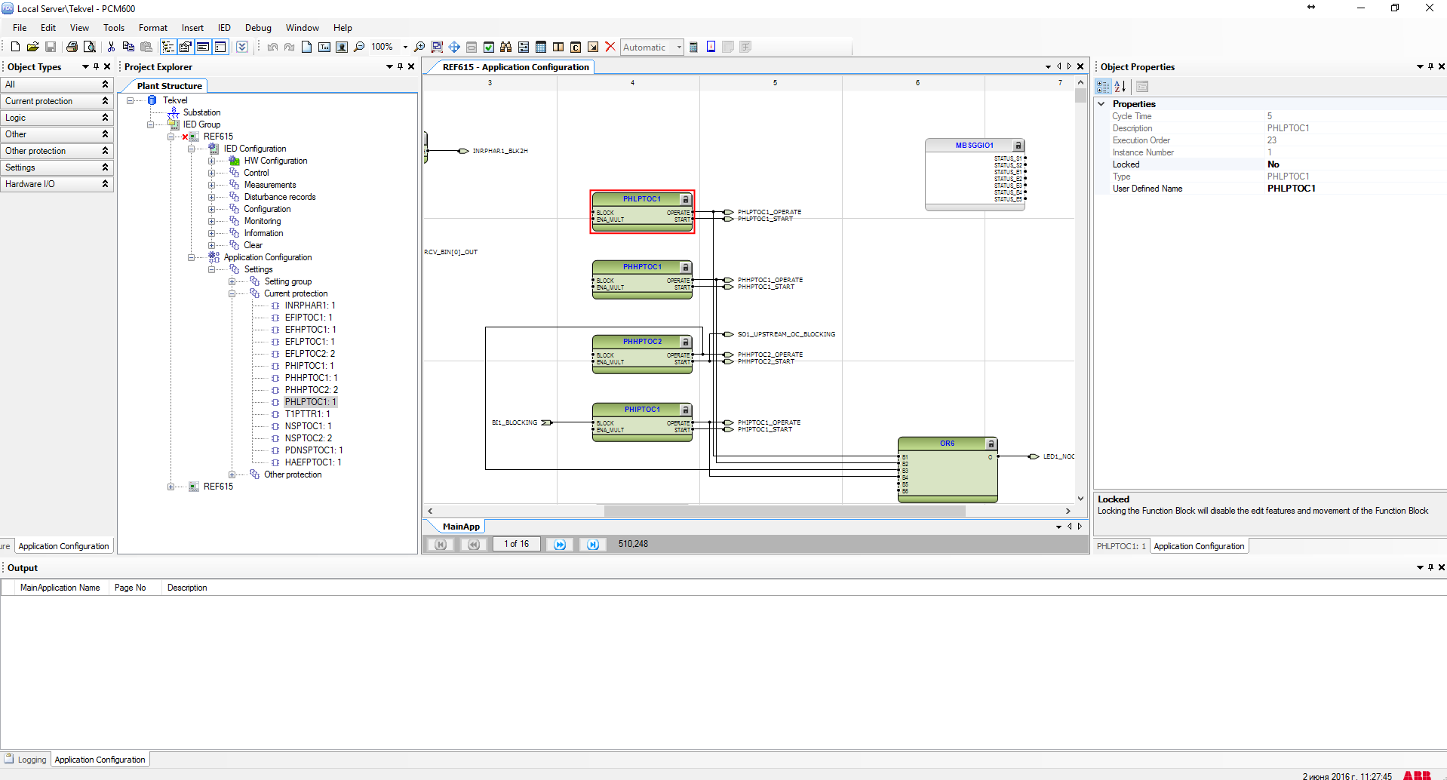Toggle Categorized view in Object Properties
The image size is (1447, 780).
click(1103, 87)
